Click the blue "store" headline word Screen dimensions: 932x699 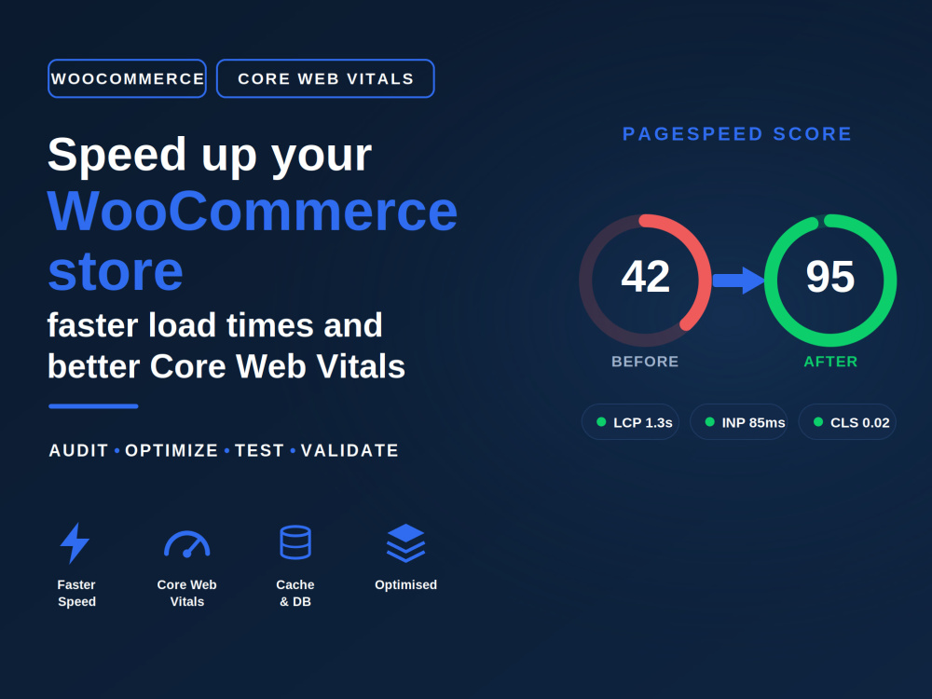[x=116, y=271]
